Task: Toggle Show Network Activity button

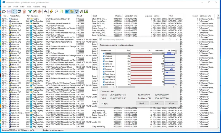Action: [77, 12]
